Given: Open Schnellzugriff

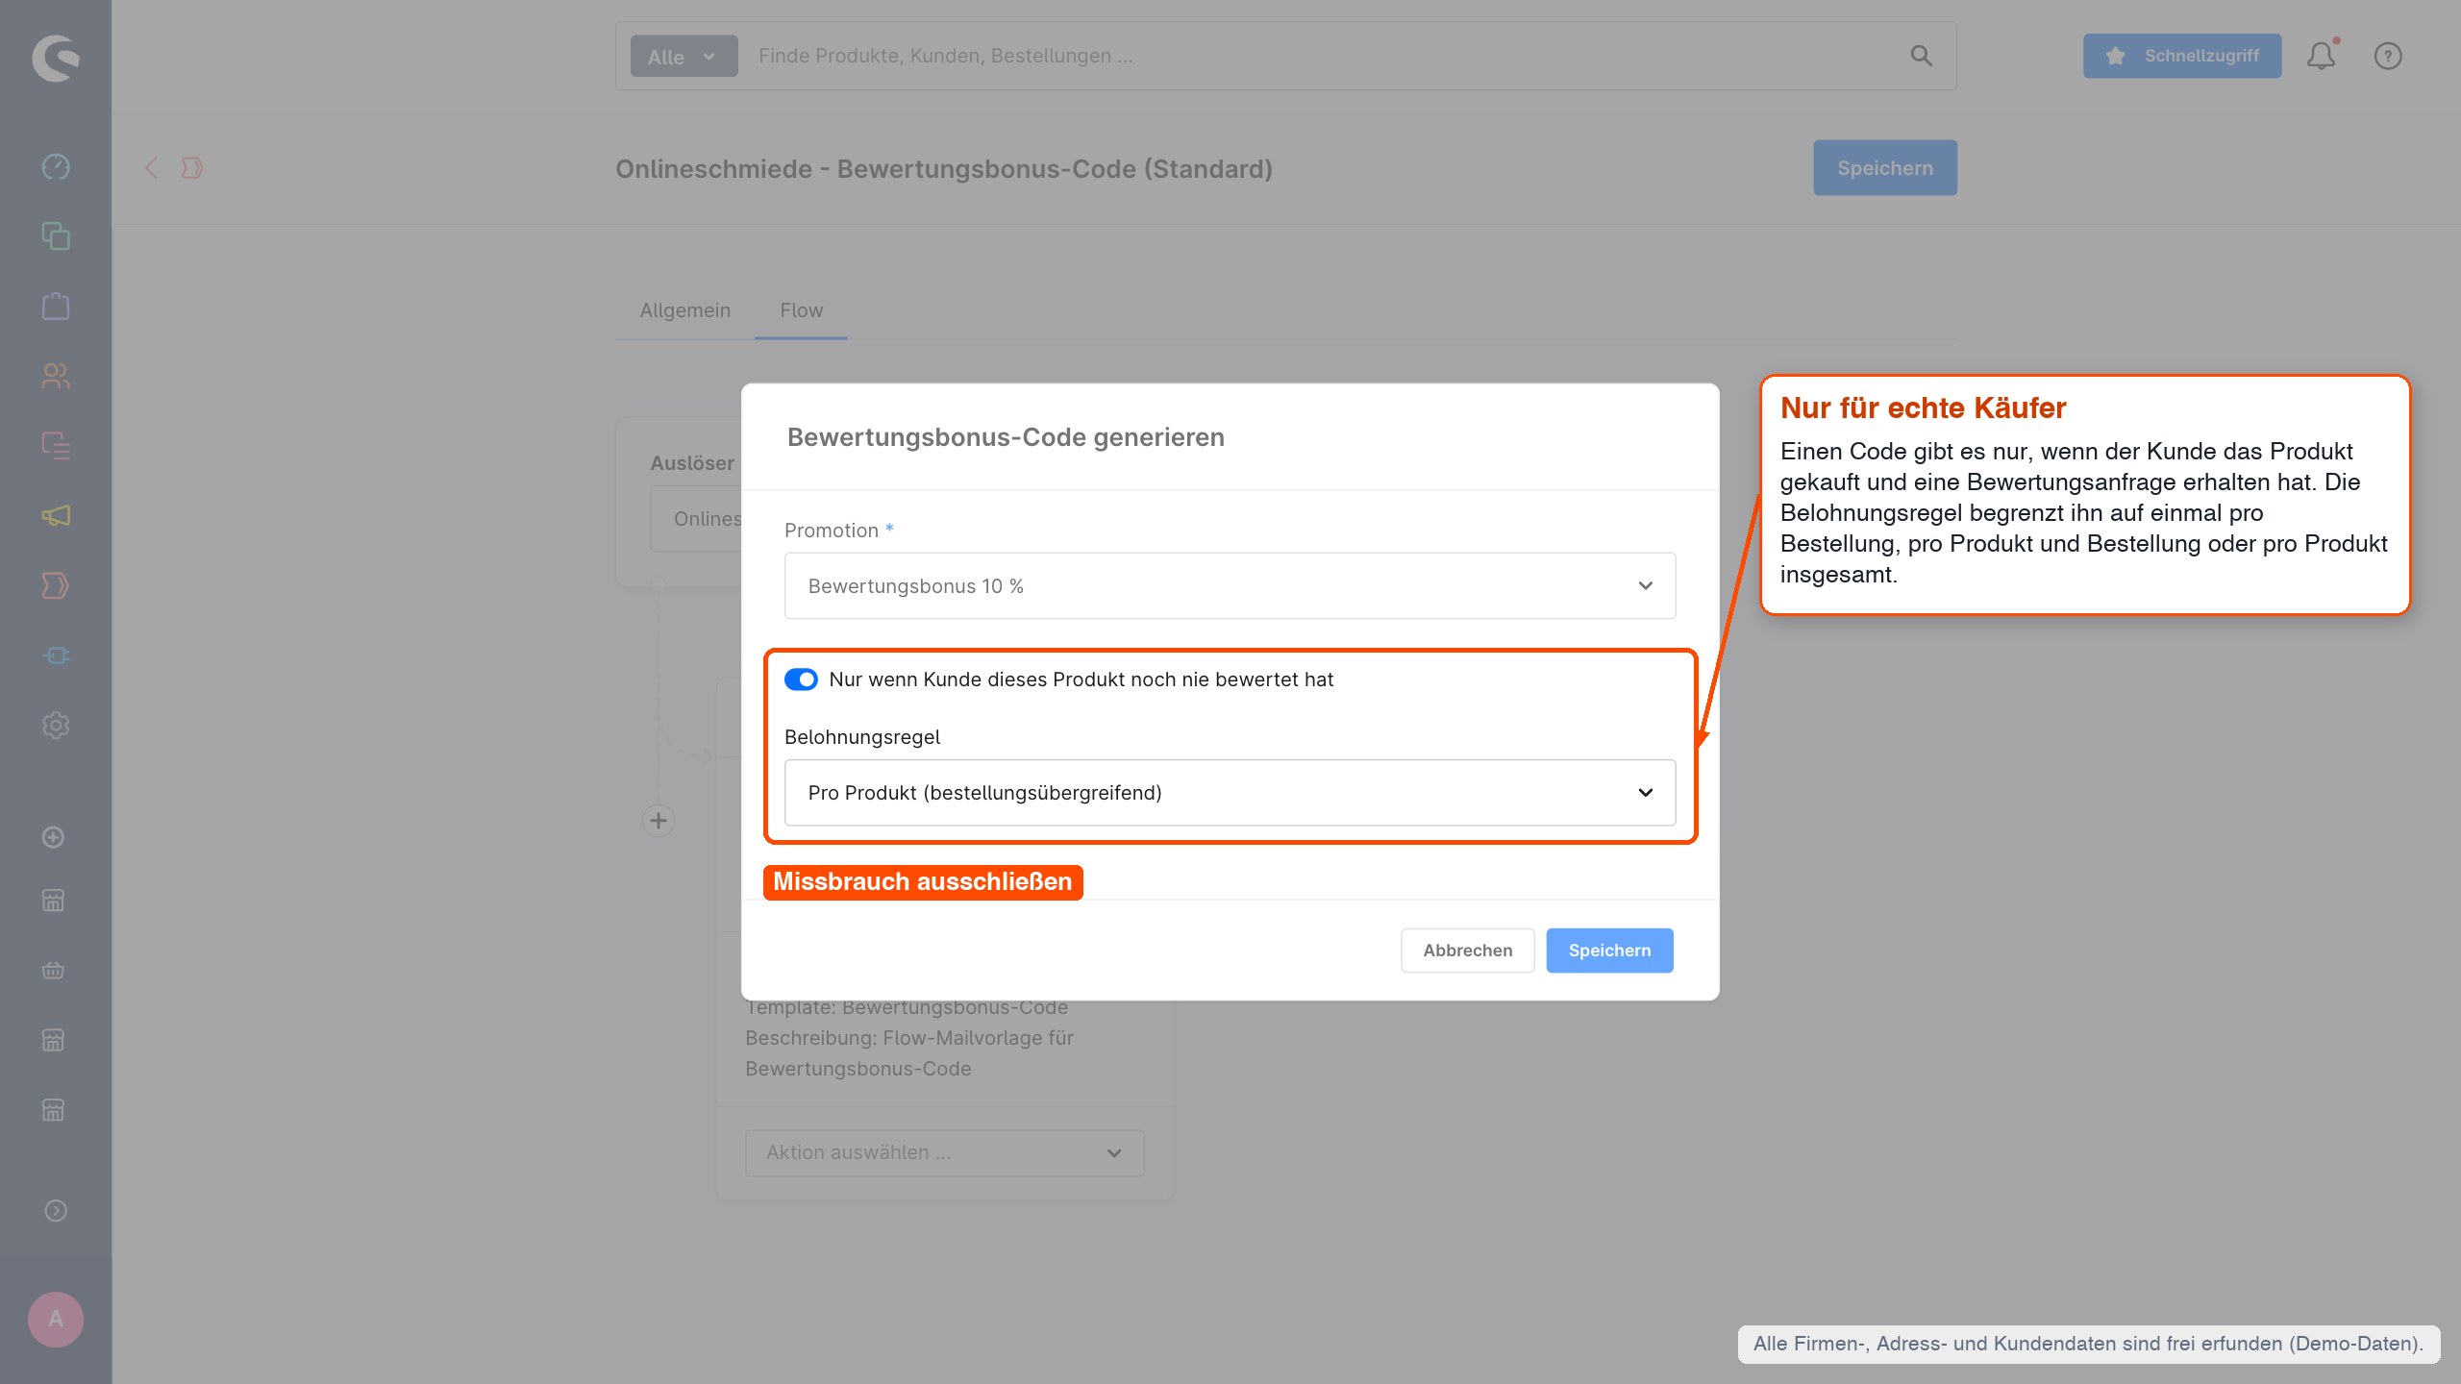Looking at the screenshot, I should (x=2182, y=56).
